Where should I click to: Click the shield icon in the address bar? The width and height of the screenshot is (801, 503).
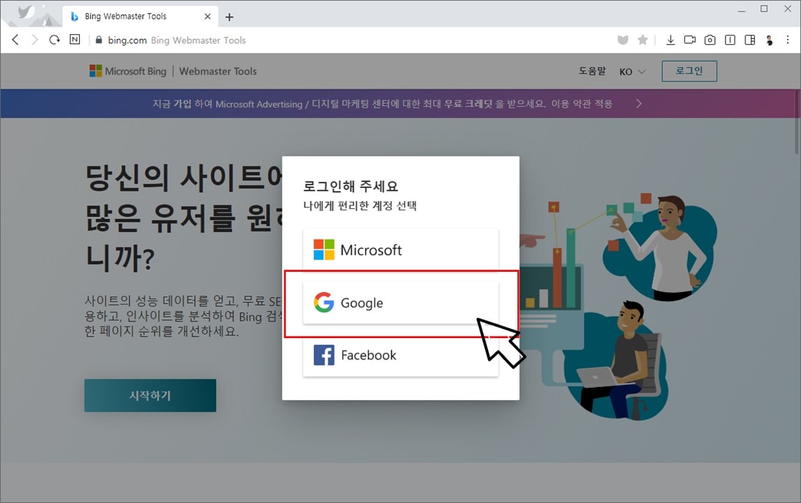click(x=623, y=40)
